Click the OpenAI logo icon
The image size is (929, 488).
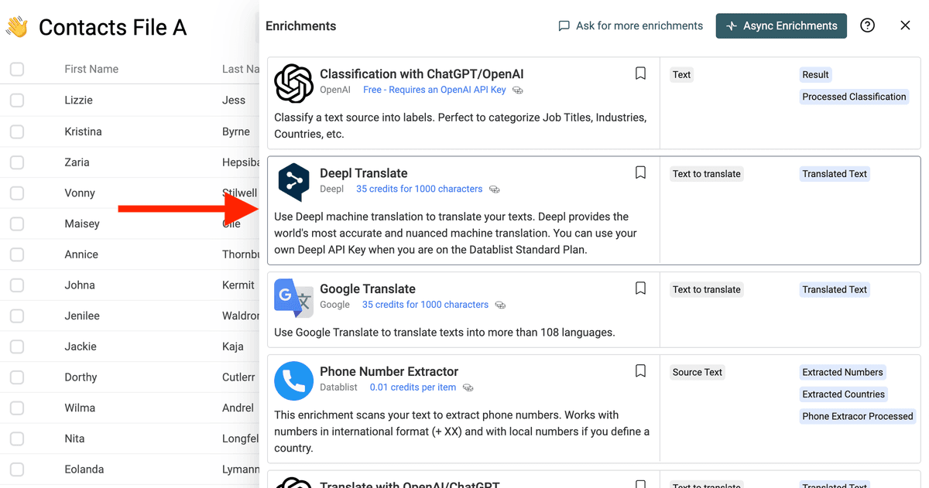[293, 84]
